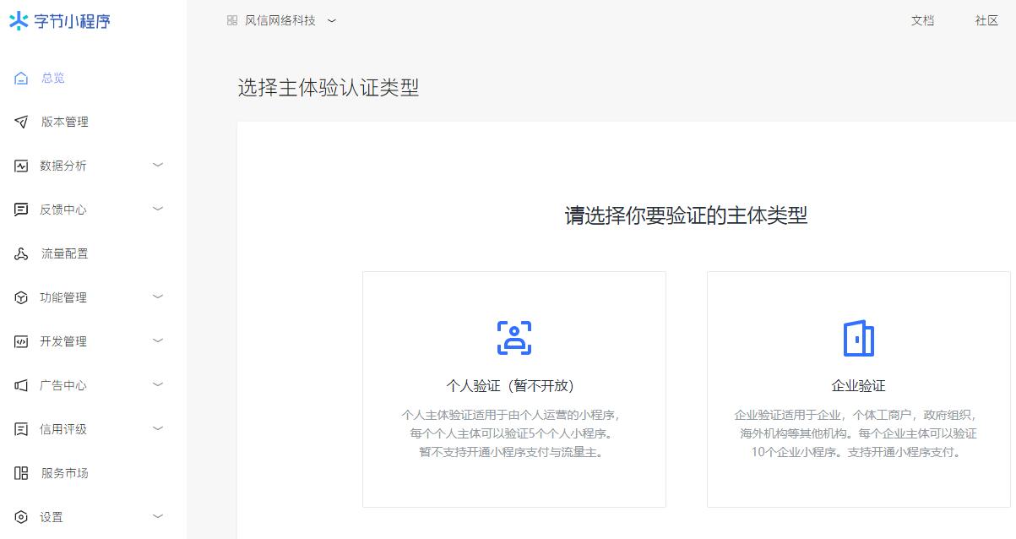Click the 服务市场 grid icon
Image resolution: width=1016 pixels, height=539 pixels.
click(x=21, y=473)
